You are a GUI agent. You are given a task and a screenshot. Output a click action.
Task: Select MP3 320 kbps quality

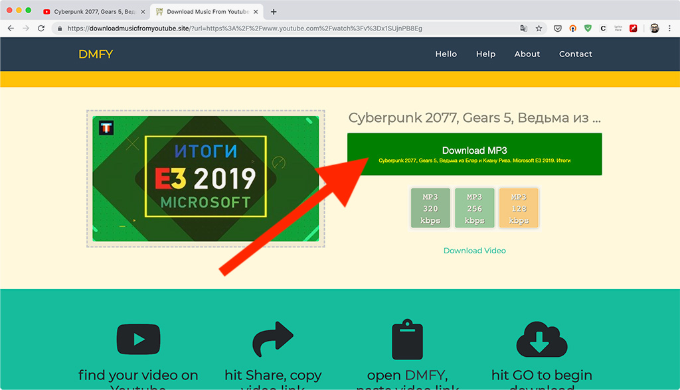(x=430, y=208)
